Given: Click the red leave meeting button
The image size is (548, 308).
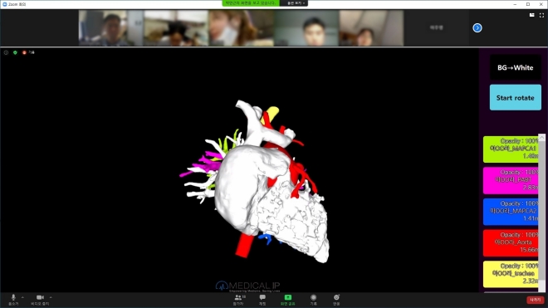Looking at the screenshot, I should pyautogui.click(x=535, y=300).
